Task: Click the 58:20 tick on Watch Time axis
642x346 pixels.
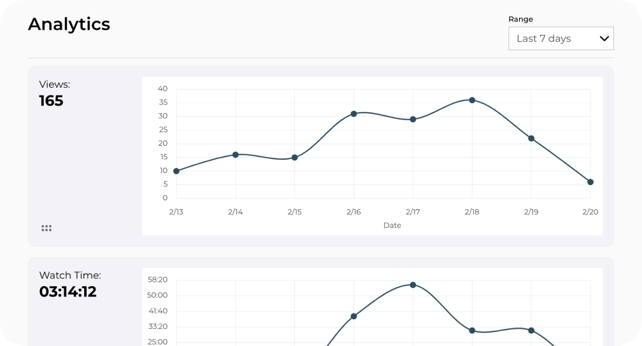Action: point(157,280)
